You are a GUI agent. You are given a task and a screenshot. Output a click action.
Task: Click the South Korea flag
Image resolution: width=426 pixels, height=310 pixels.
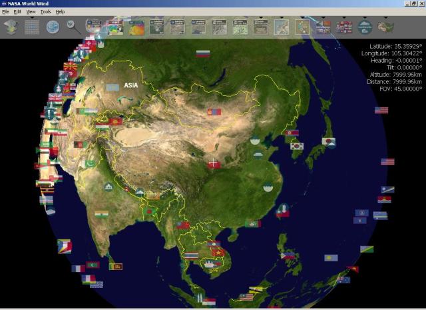click(297, 146)
